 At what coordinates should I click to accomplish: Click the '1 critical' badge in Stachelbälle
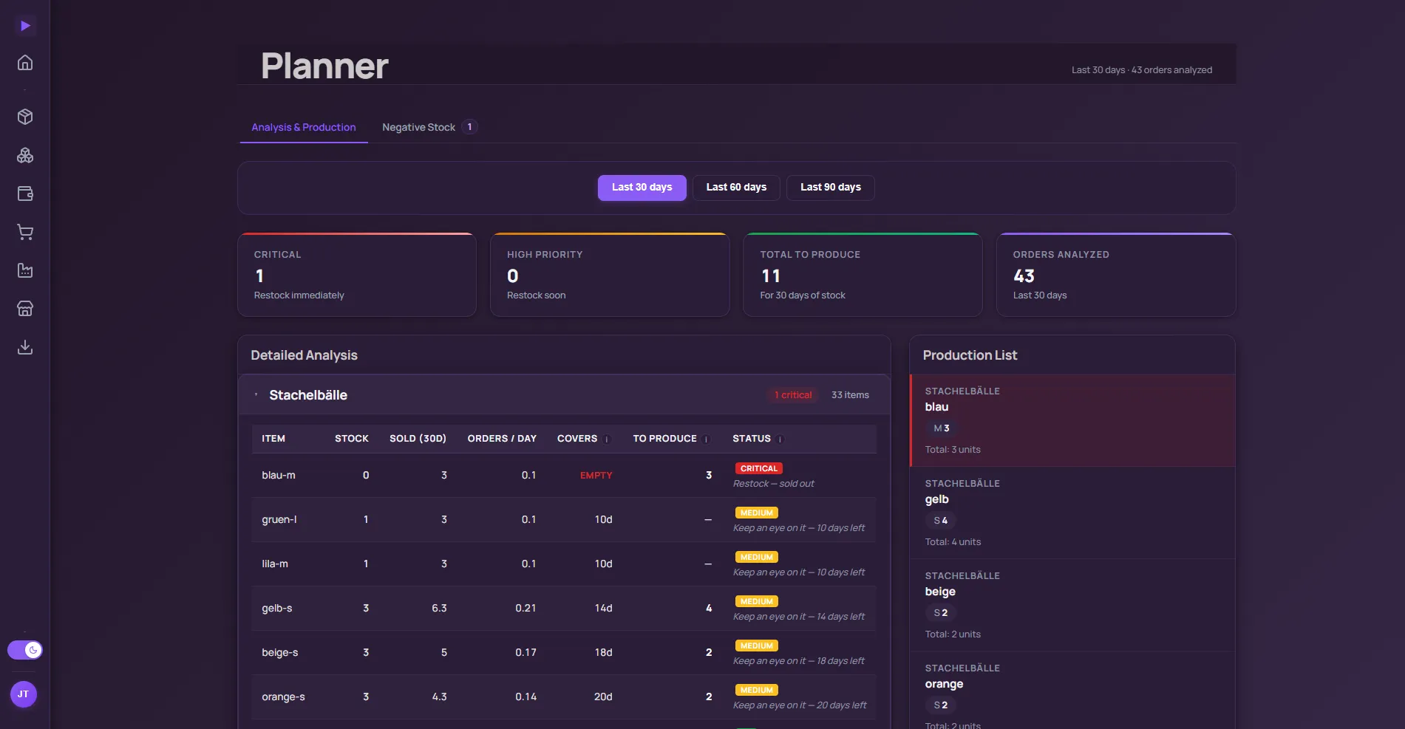[793, 395]
